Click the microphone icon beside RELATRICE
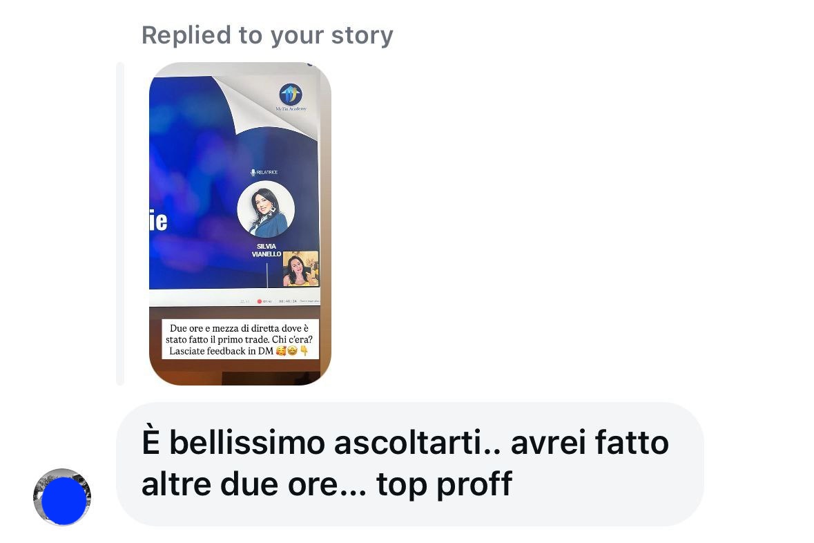The image size is (814, 543). click(x=253, y=172)
